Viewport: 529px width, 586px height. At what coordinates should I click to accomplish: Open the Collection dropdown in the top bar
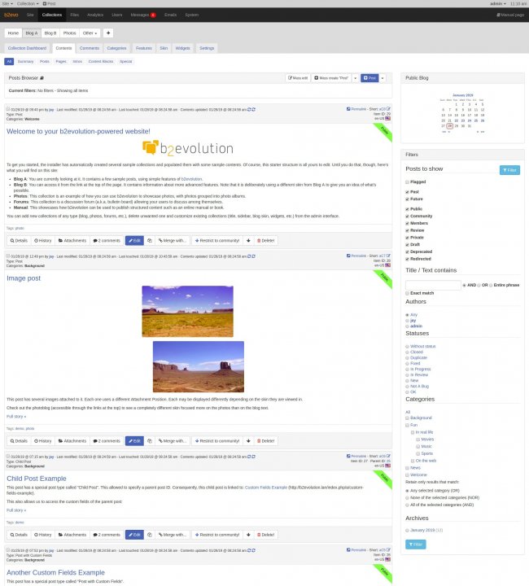coord(28,4)
